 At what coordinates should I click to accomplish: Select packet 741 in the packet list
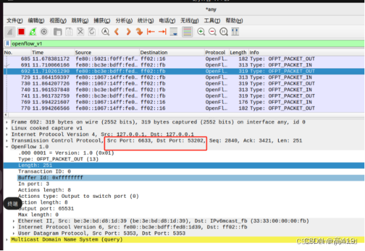tap(184, 96)
